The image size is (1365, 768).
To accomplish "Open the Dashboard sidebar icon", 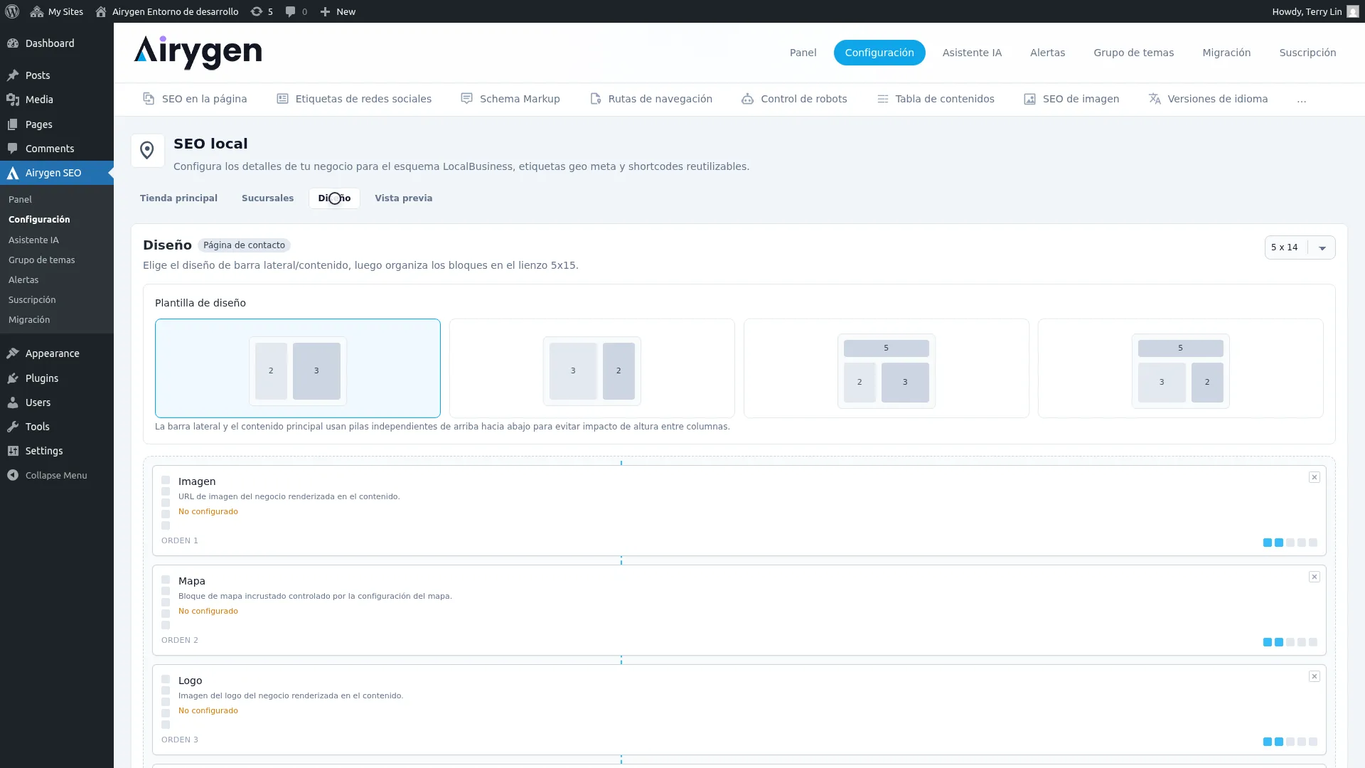I will pyautogui.click(x=13, y=43).
